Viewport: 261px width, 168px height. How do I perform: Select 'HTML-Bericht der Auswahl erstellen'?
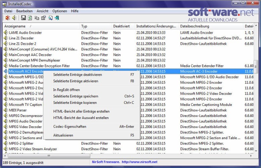92,118
